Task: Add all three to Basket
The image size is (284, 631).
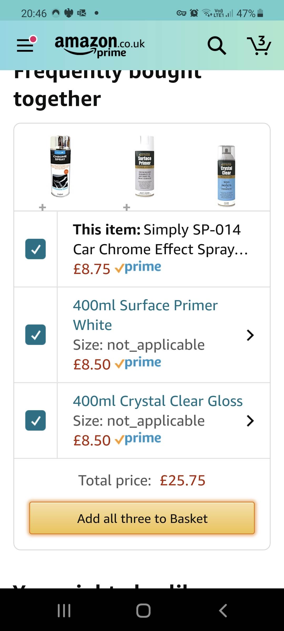Action: coord(142,518)
